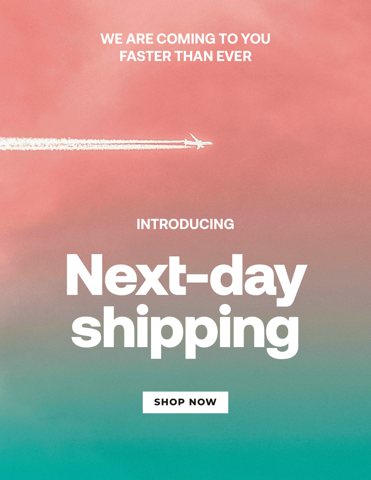Click the word NOW on button
Screen dimensions: 371x480
(x=203, y=402)
